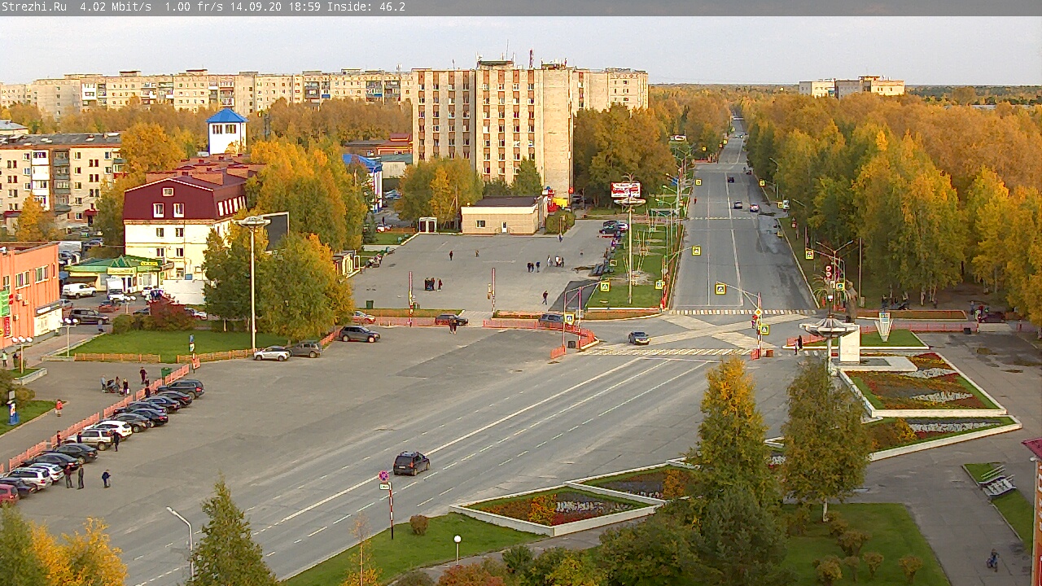Select the Inside: 46.2 temperature reading
Screen dimensions: 1042x586
tap(366, 7)
